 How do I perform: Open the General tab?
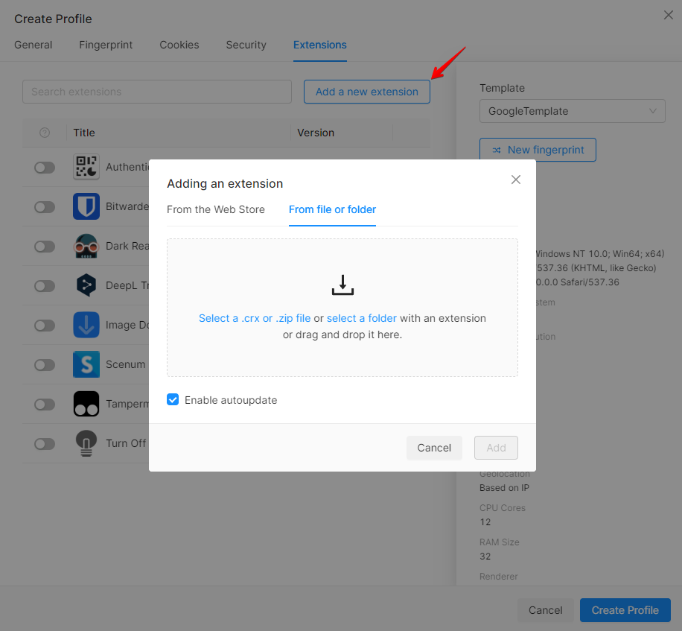[x=33, y=45]
